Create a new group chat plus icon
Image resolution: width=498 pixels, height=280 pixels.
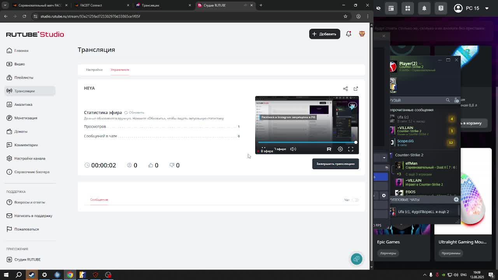[x=456, y=199]
